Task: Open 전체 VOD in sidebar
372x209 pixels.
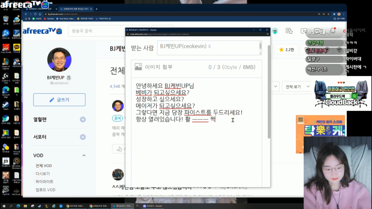Action: pyautogui.click(x=44, y=166)
